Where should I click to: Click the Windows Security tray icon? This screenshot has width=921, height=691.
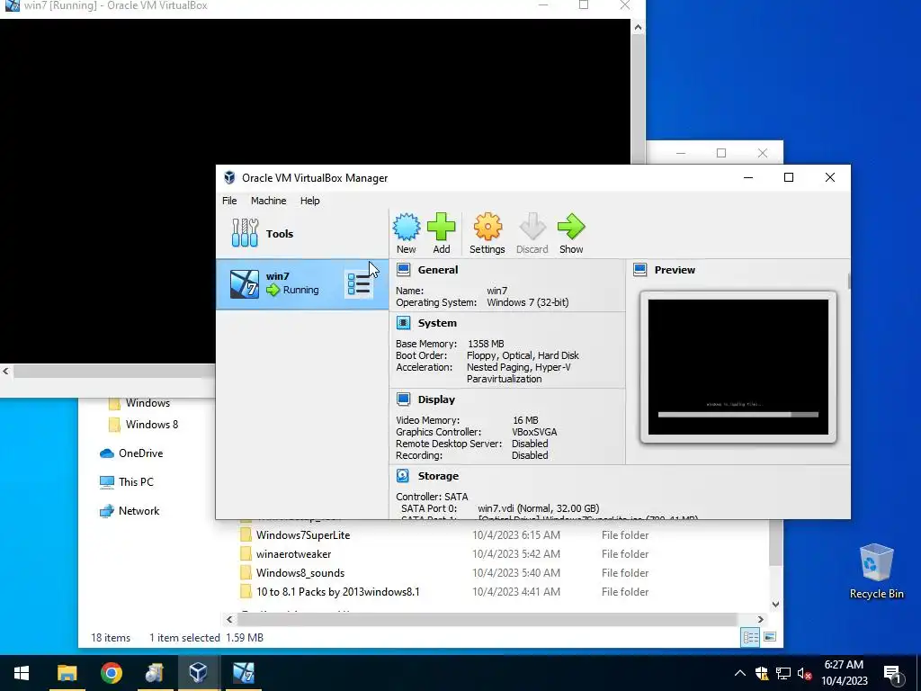click(762, 673)
